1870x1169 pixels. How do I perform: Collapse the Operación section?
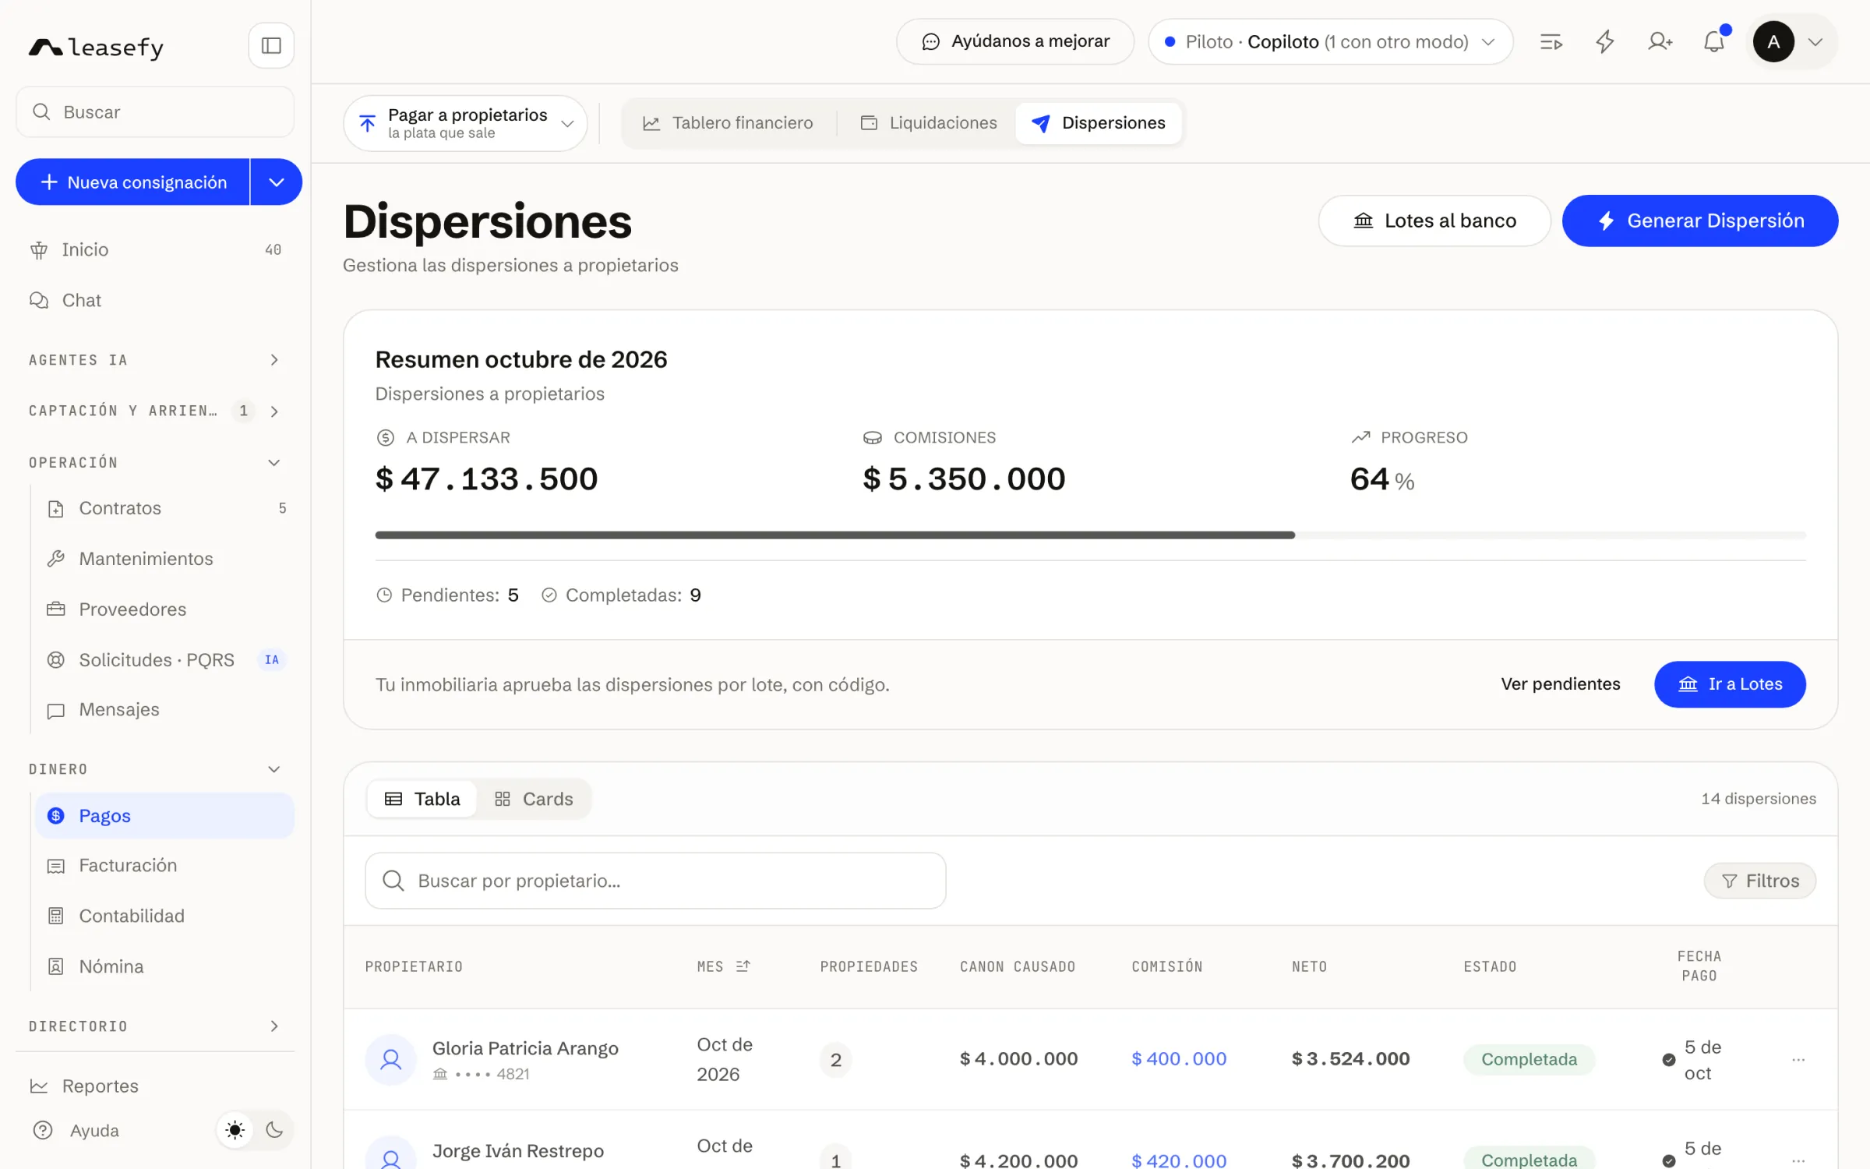click(x=155, y=463)
